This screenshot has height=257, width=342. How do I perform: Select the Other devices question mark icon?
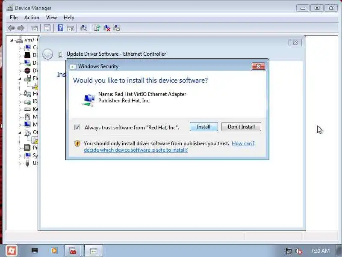click(27, 132)
